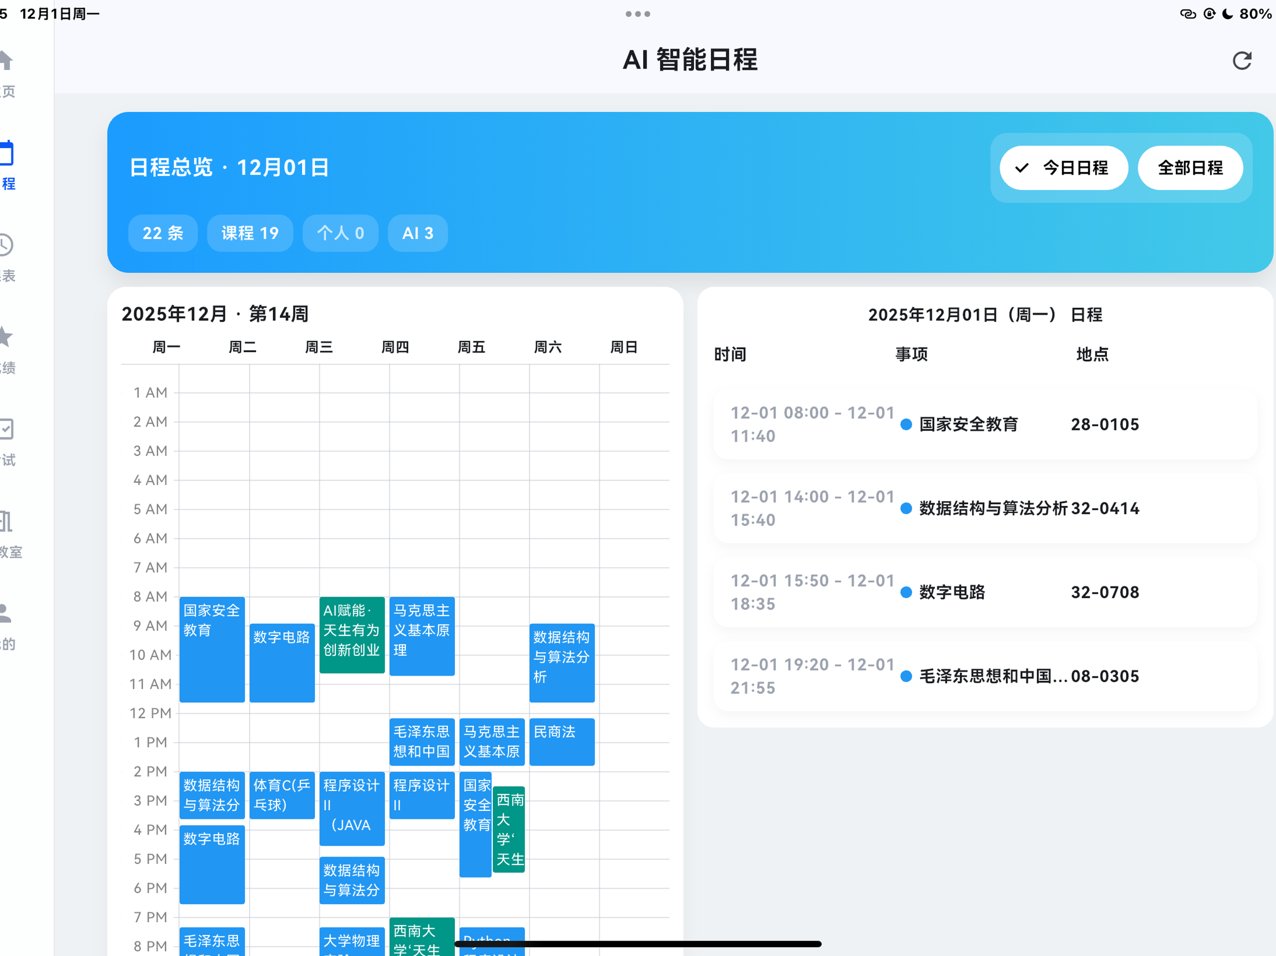Image resolution: width=1276 pixels, height=956 pixels.
Task: Click the 地点 column header
Action: 1092,354
